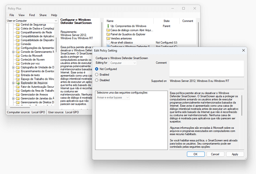
Task: Click the tree panel vertical scrollbar
Action: pos(56,45)
